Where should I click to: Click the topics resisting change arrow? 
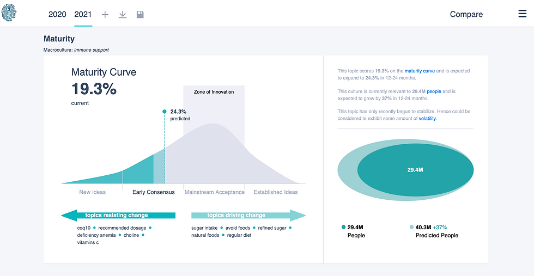click(x=118, y=216)
